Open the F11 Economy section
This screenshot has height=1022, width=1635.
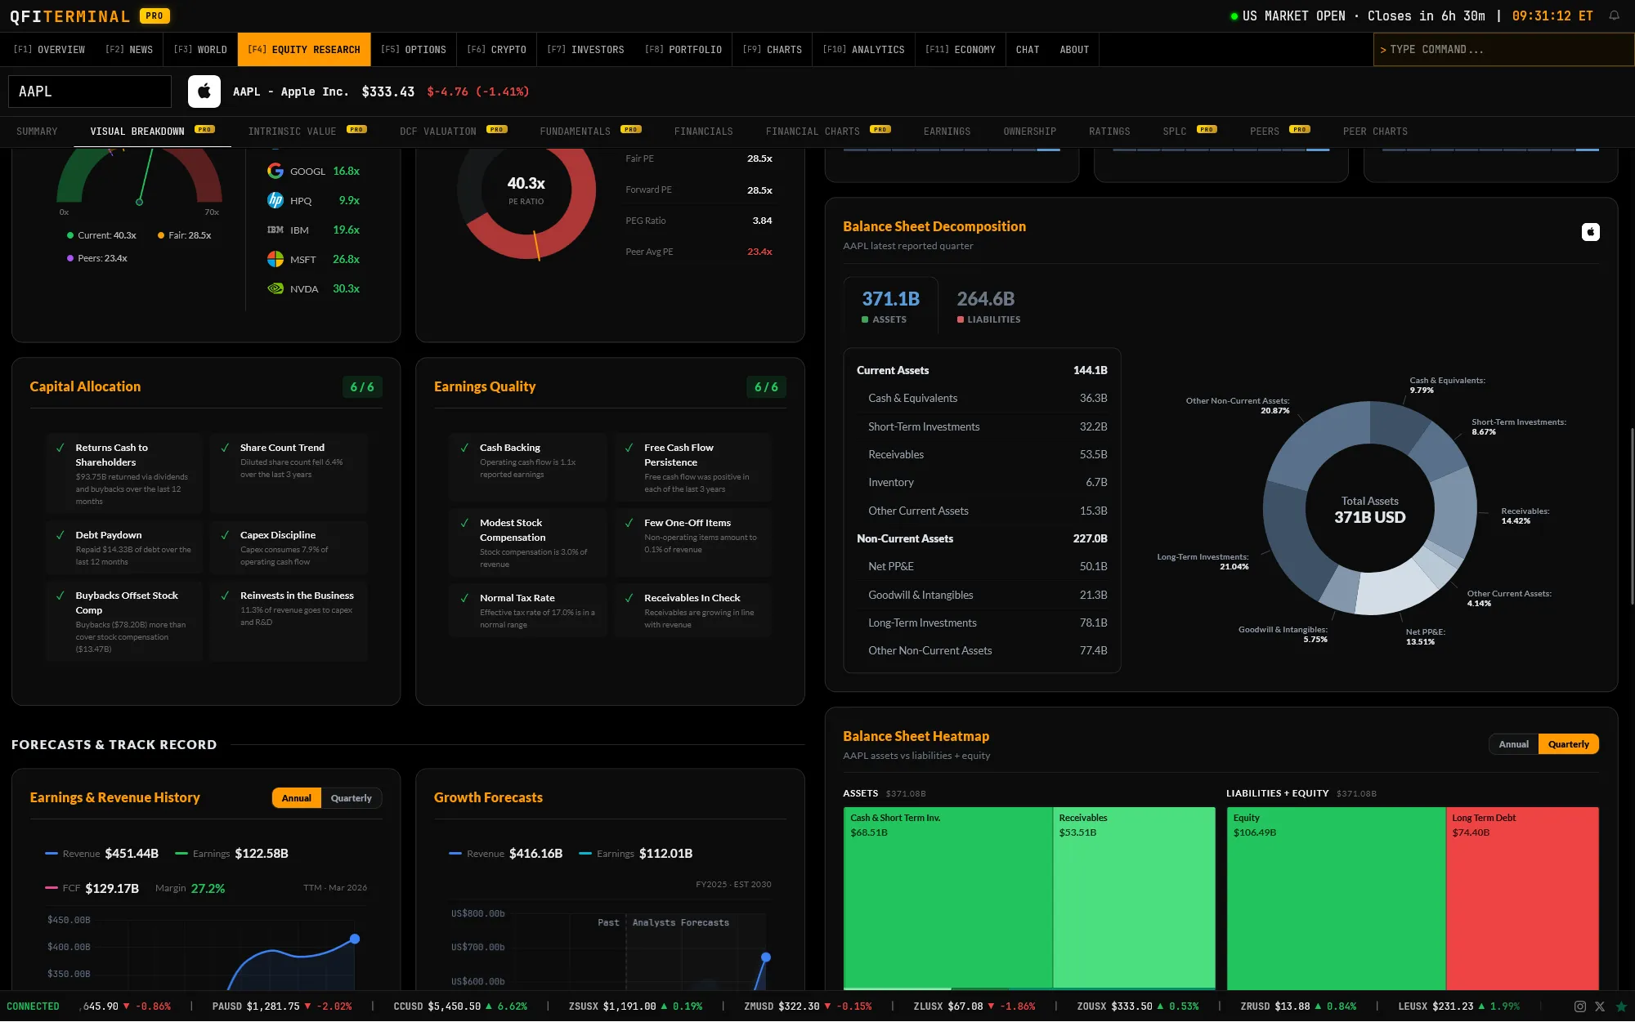point(961,50)
